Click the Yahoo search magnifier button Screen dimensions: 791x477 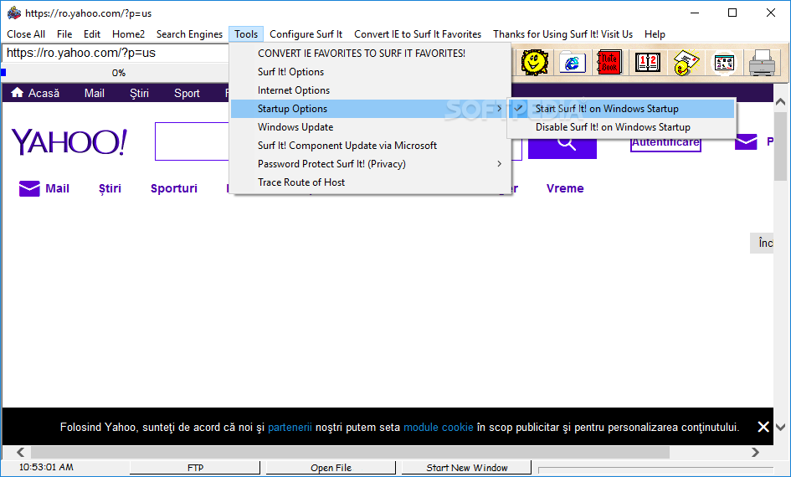click(x=562, y=144)
